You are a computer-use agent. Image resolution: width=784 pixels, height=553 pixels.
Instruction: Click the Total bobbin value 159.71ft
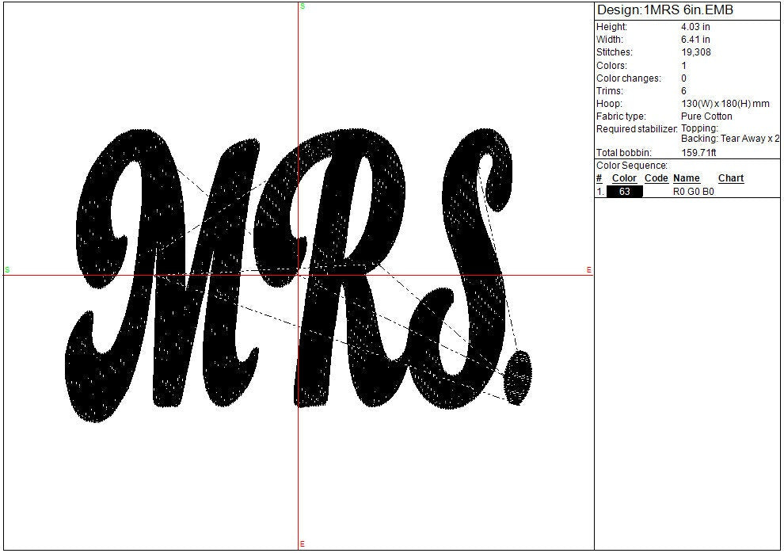tap(699, 152)
